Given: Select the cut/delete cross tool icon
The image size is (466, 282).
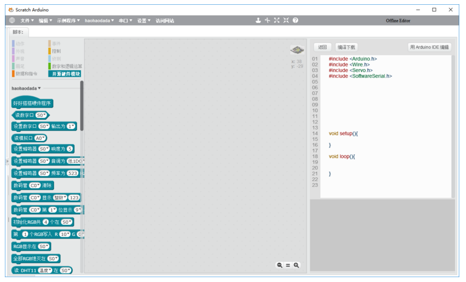Looking at the screenshot, I should coord(267,20).
